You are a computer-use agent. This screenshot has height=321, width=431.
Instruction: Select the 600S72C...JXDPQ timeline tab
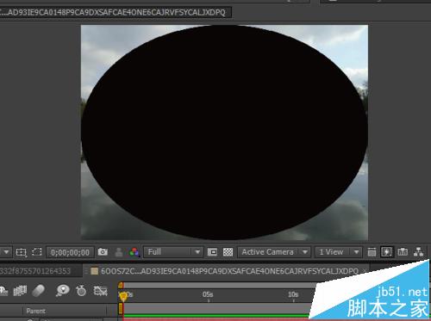pos(225,271)
